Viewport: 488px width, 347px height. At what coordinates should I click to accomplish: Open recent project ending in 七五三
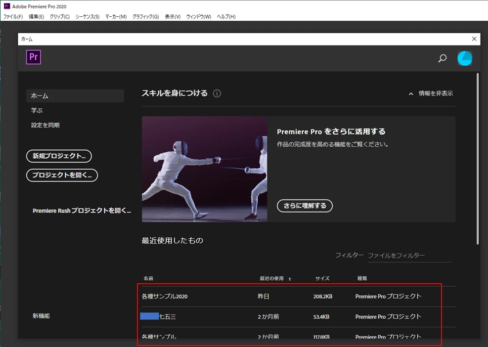(x=158, y=317)
